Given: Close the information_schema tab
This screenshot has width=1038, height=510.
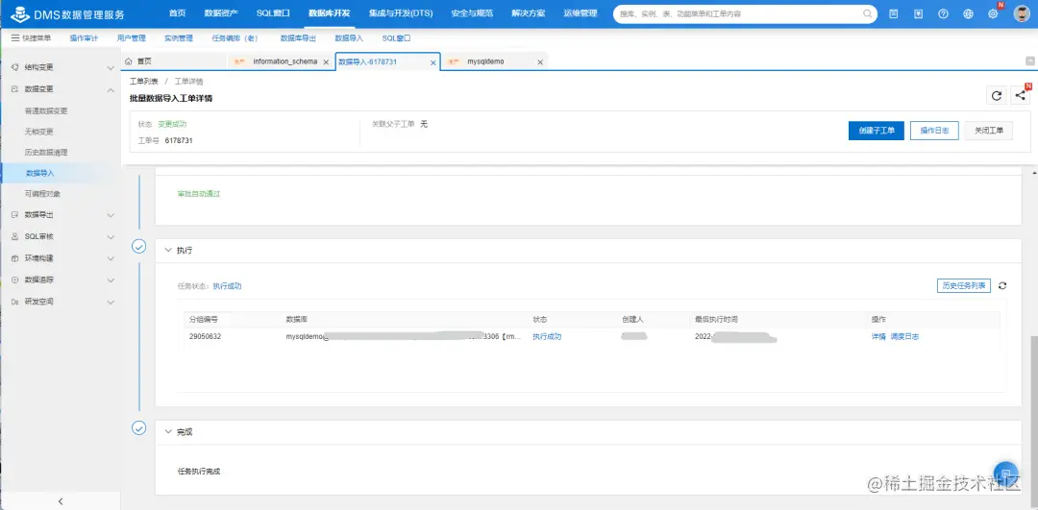Looking at the screenshot, I should (x=326, y=62).
